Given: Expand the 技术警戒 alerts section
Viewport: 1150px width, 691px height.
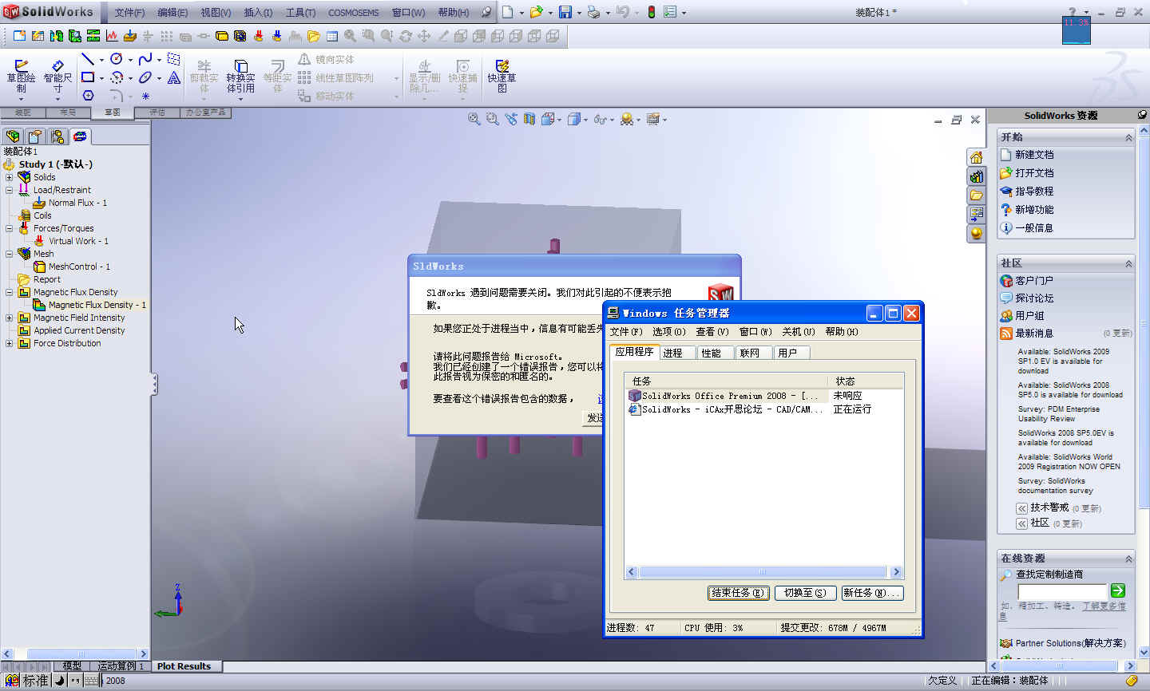Looking at the screenshot, I should click(1021, 508).
